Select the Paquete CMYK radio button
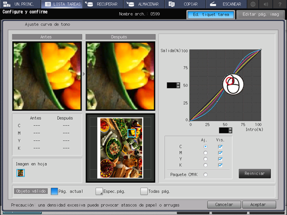Image resolution: width=287 pixels, height=215 pixels. 205,175
